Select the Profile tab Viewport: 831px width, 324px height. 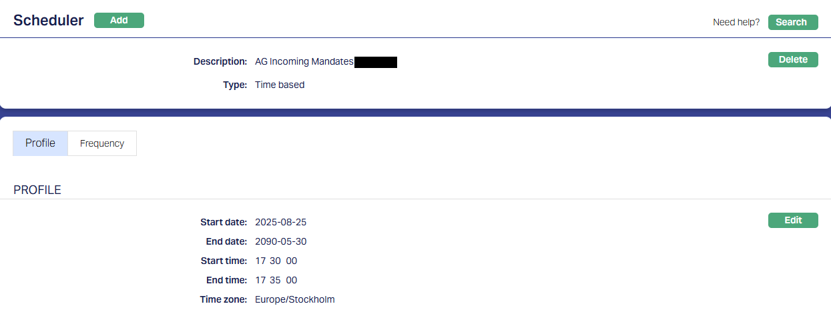click(x=40, y=143)
